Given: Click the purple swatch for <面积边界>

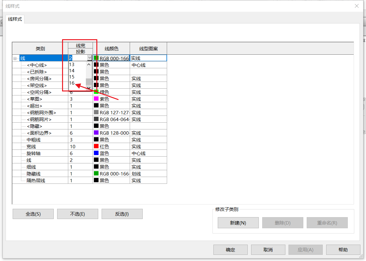Looking at the screenshot, I should [96, 133].
